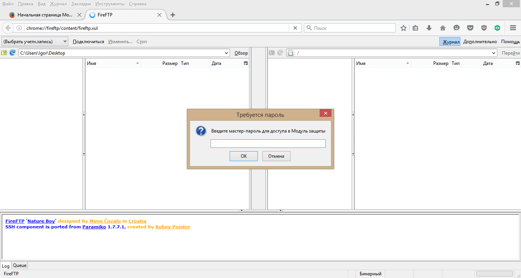Switch to the Queue tab
Screen dimensions: 521x278
point(20,265)
